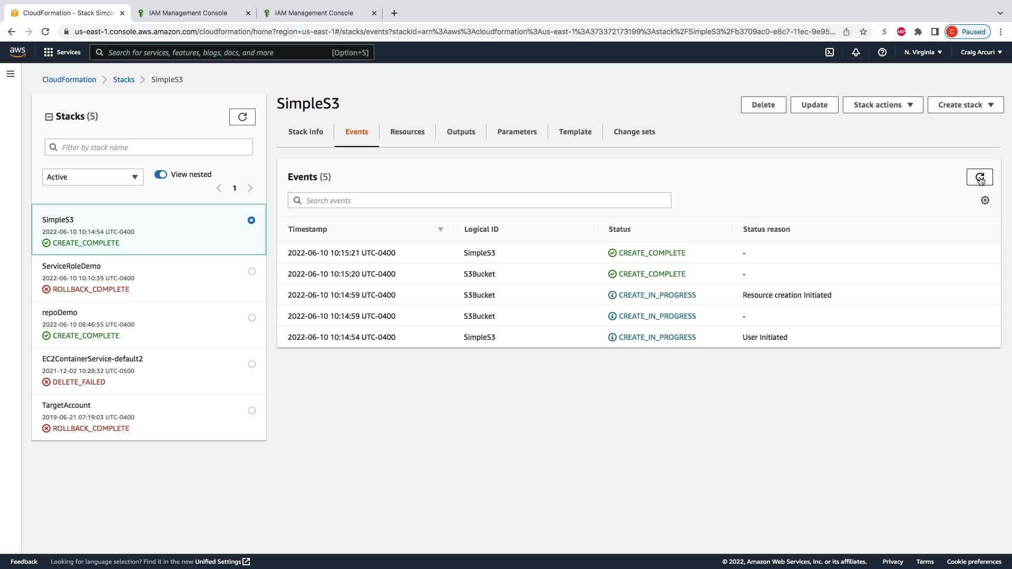The height and width of the screenshot is (569, 1012).
Task: Refresh the Stacks list
Action: click(242, 117)
